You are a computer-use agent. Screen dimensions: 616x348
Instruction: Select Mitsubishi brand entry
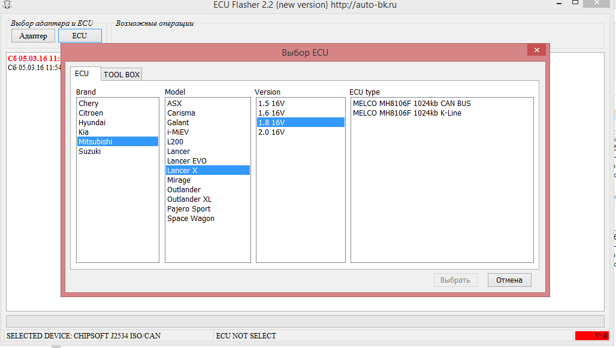click(x=117, y=141)
